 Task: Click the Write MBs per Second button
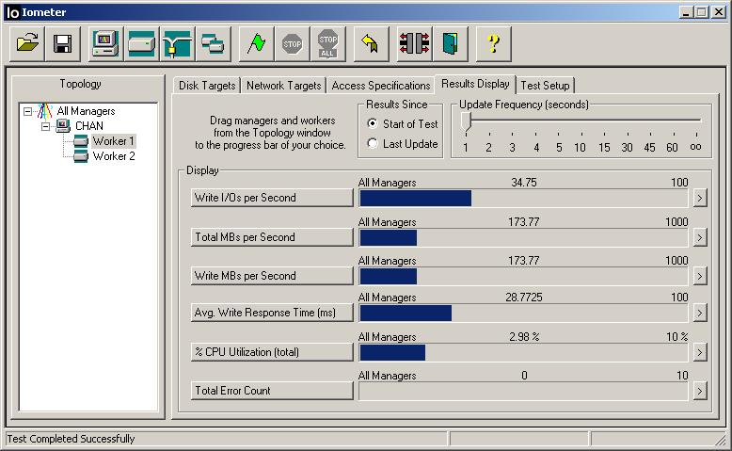[x=272, y=276]
